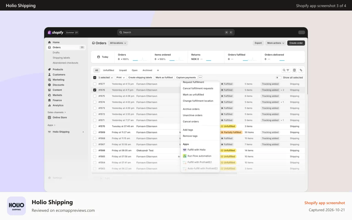
Task: Click the Partially fulfilled status badge
Action: pos(231,132)
